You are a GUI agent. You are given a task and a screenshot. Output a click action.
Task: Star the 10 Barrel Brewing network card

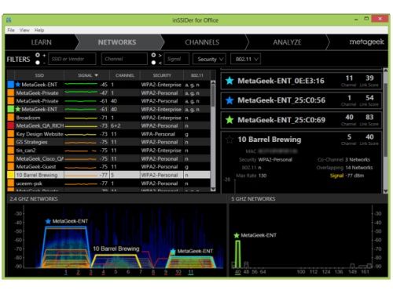click(x=230, y=140)
